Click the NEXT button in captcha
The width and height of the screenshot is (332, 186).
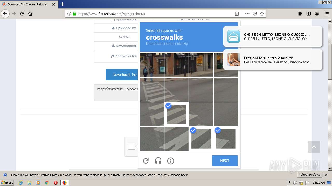pyautogui.click(x=225, y=161)
